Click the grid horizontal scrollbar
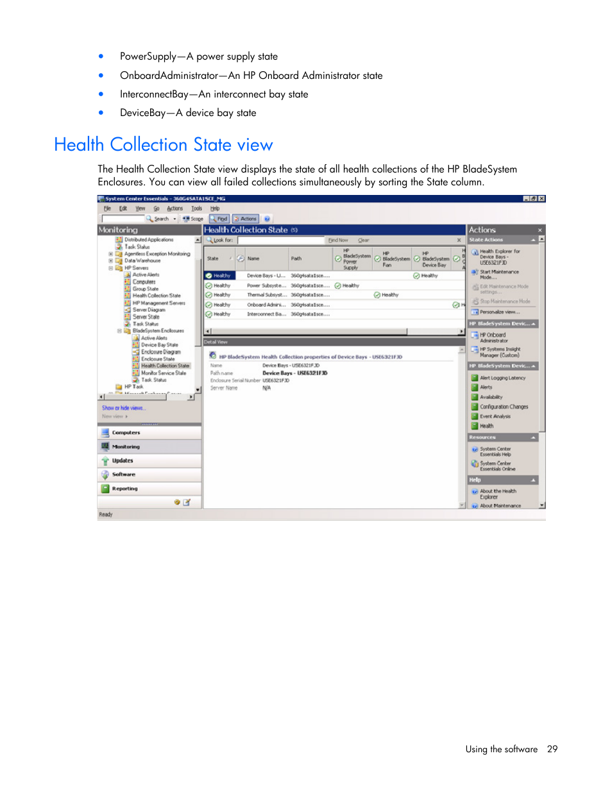612x792 pixels. click(x=334, y=332)
